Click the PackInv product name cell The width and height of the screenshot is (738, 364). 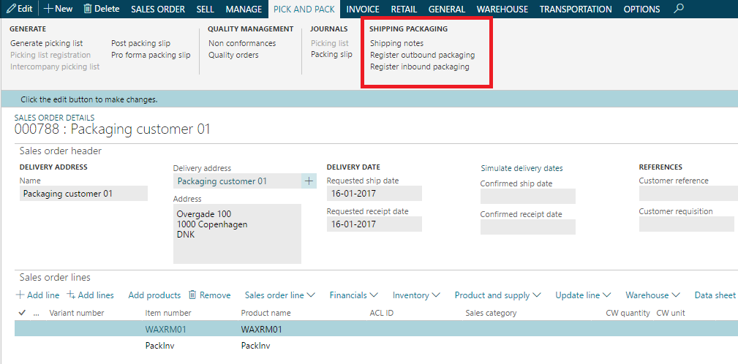[255, 346]
